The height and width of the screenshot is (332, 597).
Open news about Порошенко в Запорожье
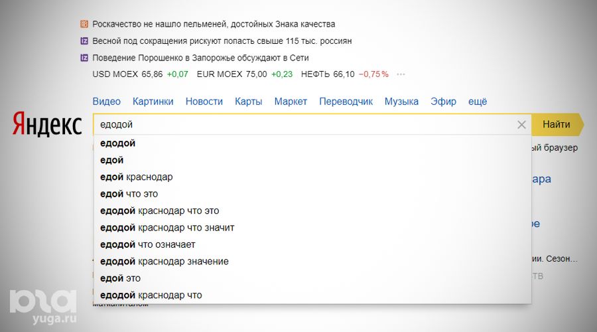pos(200,58)
